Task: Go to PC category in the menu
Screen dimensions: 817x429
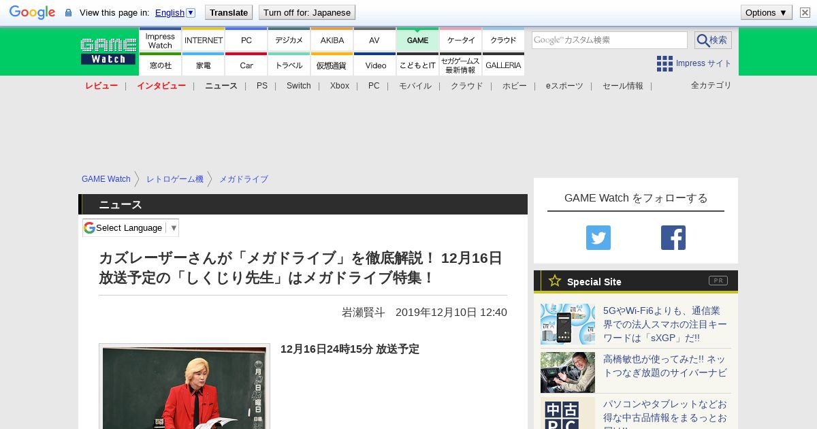Action: 374,86
